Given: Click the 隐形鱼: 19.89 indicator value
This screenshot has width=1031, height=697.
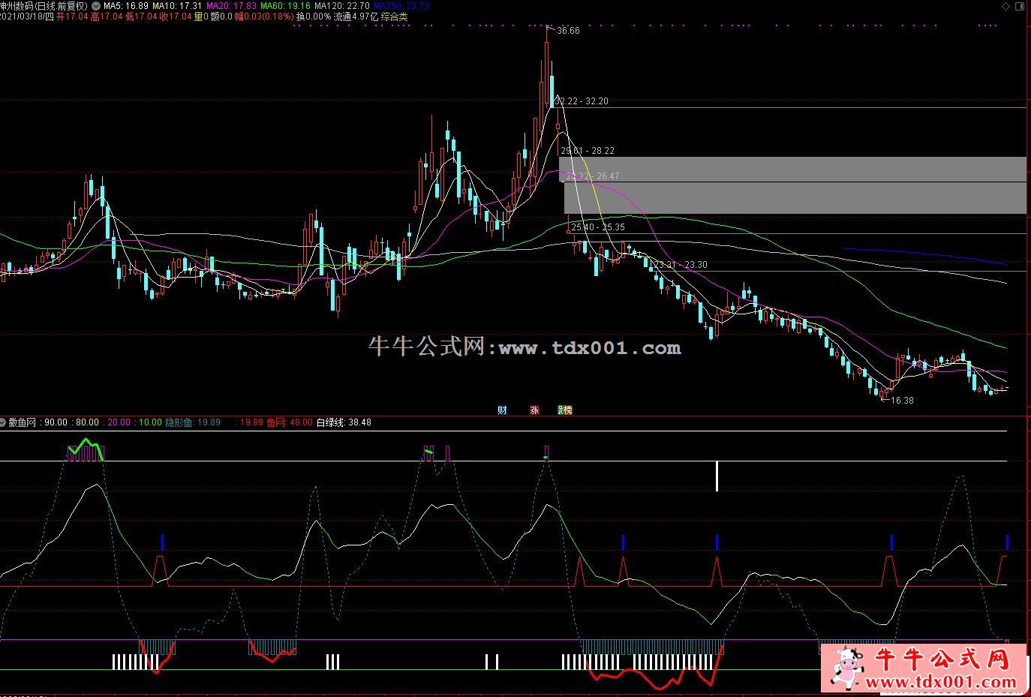Looking at the screenshot, I should [193, 422].
